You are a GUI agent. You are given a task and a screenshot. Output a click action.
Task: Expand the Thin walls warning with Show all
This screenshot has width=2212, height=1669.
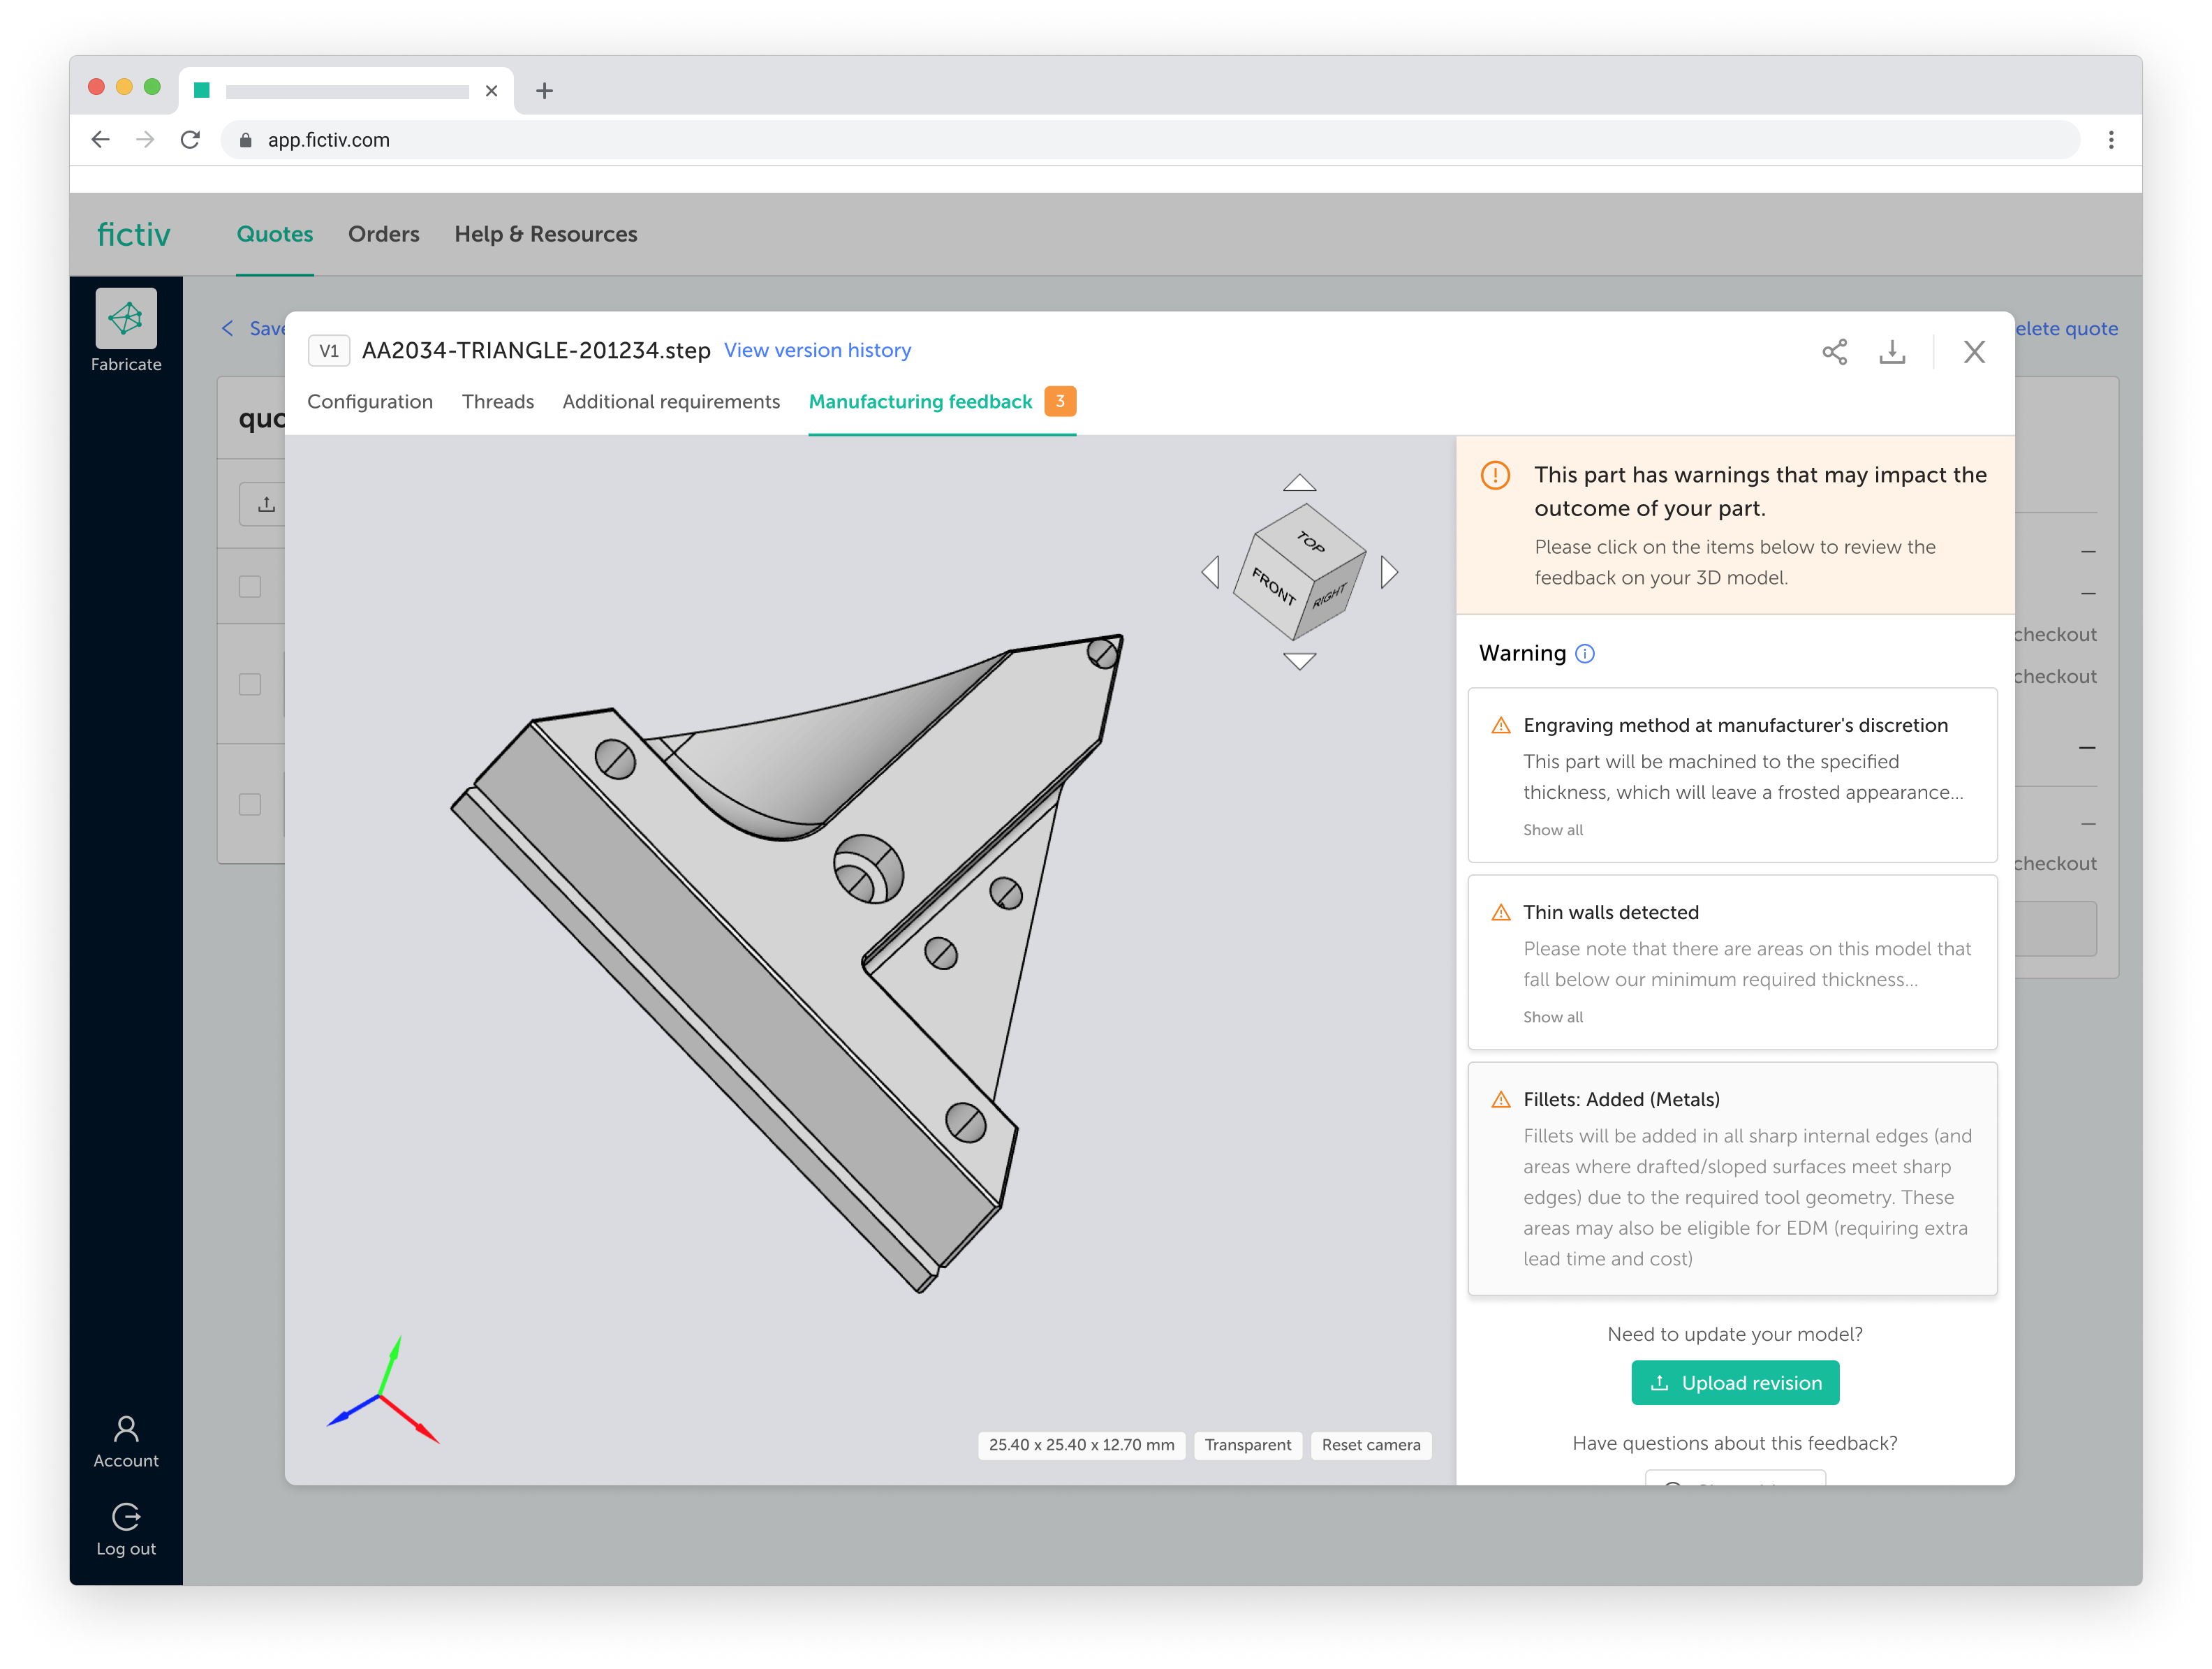[x=1552, y=1017]
